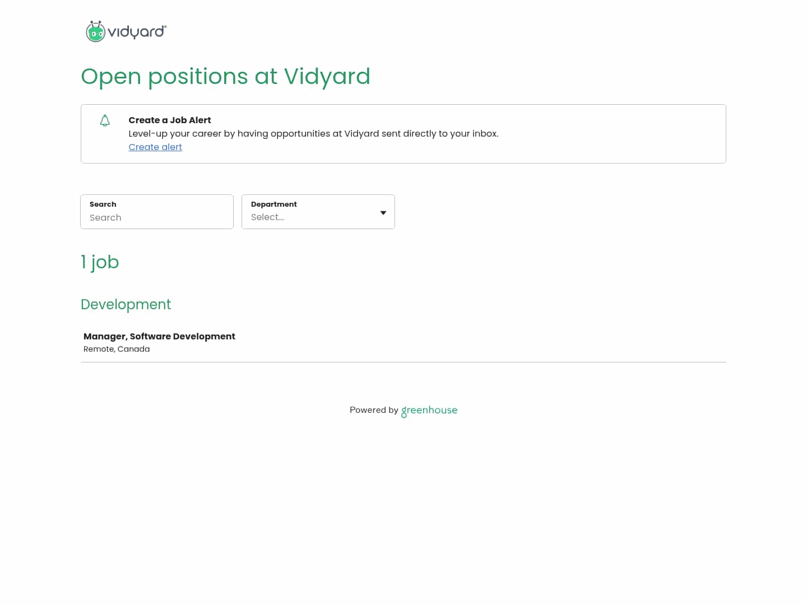Click the Development department heading
The height and width of the screenshot is (605, 807).
coord(126,304)
